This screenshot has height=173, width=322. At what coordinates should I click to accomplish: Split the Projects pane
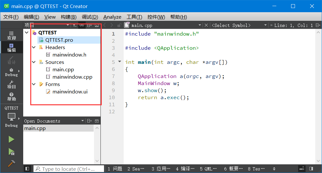click(89, 25)
